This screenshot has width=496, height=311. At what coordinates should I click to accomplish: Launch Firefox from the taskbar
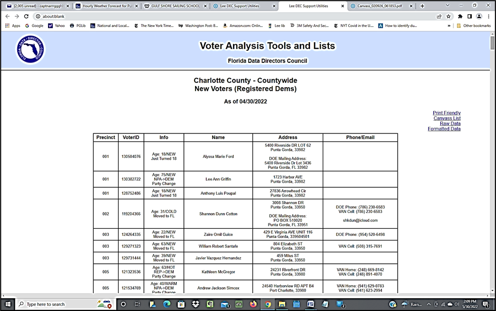(253, 304)
